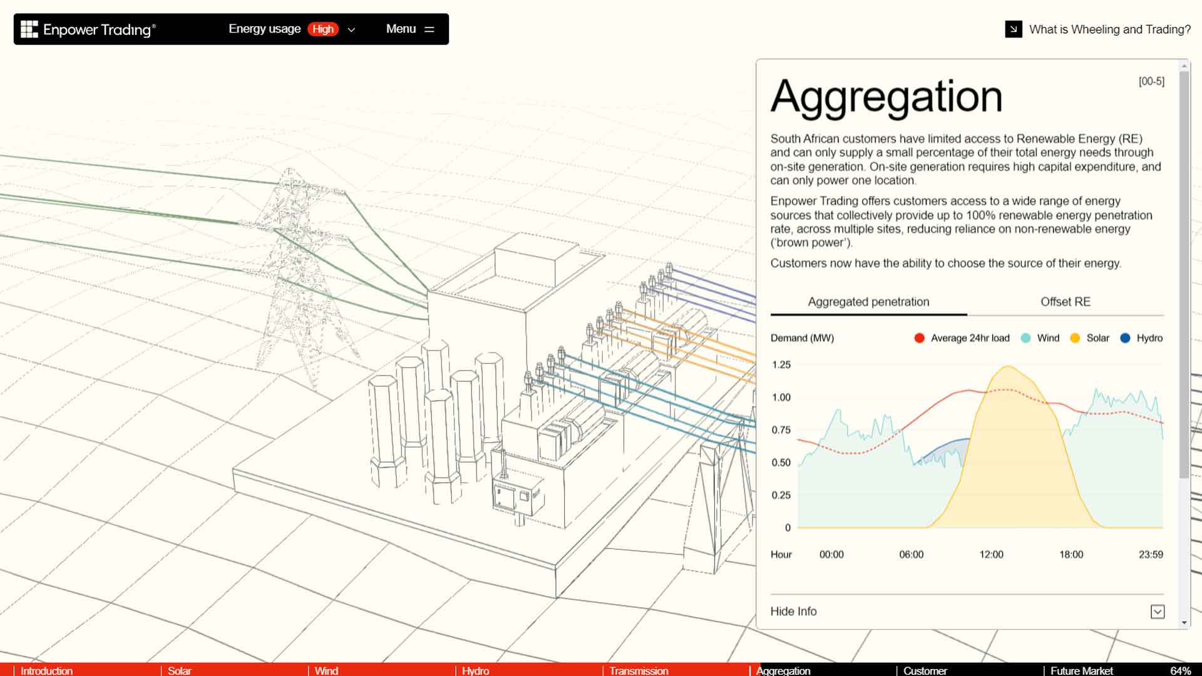Click the Enpower Trading brand name
The image size is (1202, 676).
(x=99, y=29)
